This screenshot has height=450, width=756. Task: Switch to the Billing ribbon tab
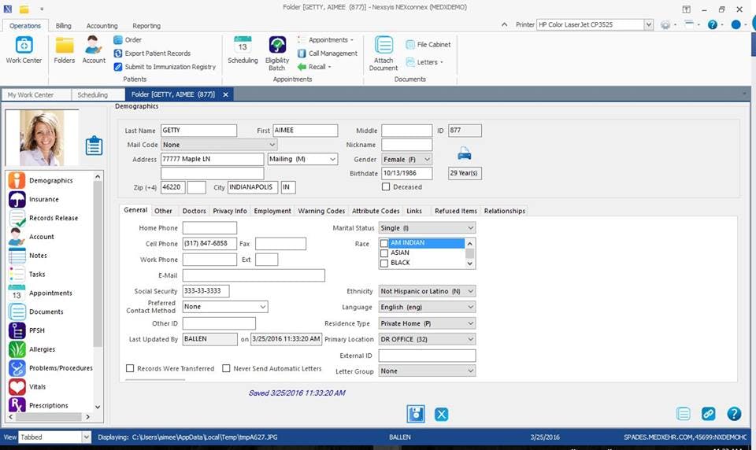63,26
